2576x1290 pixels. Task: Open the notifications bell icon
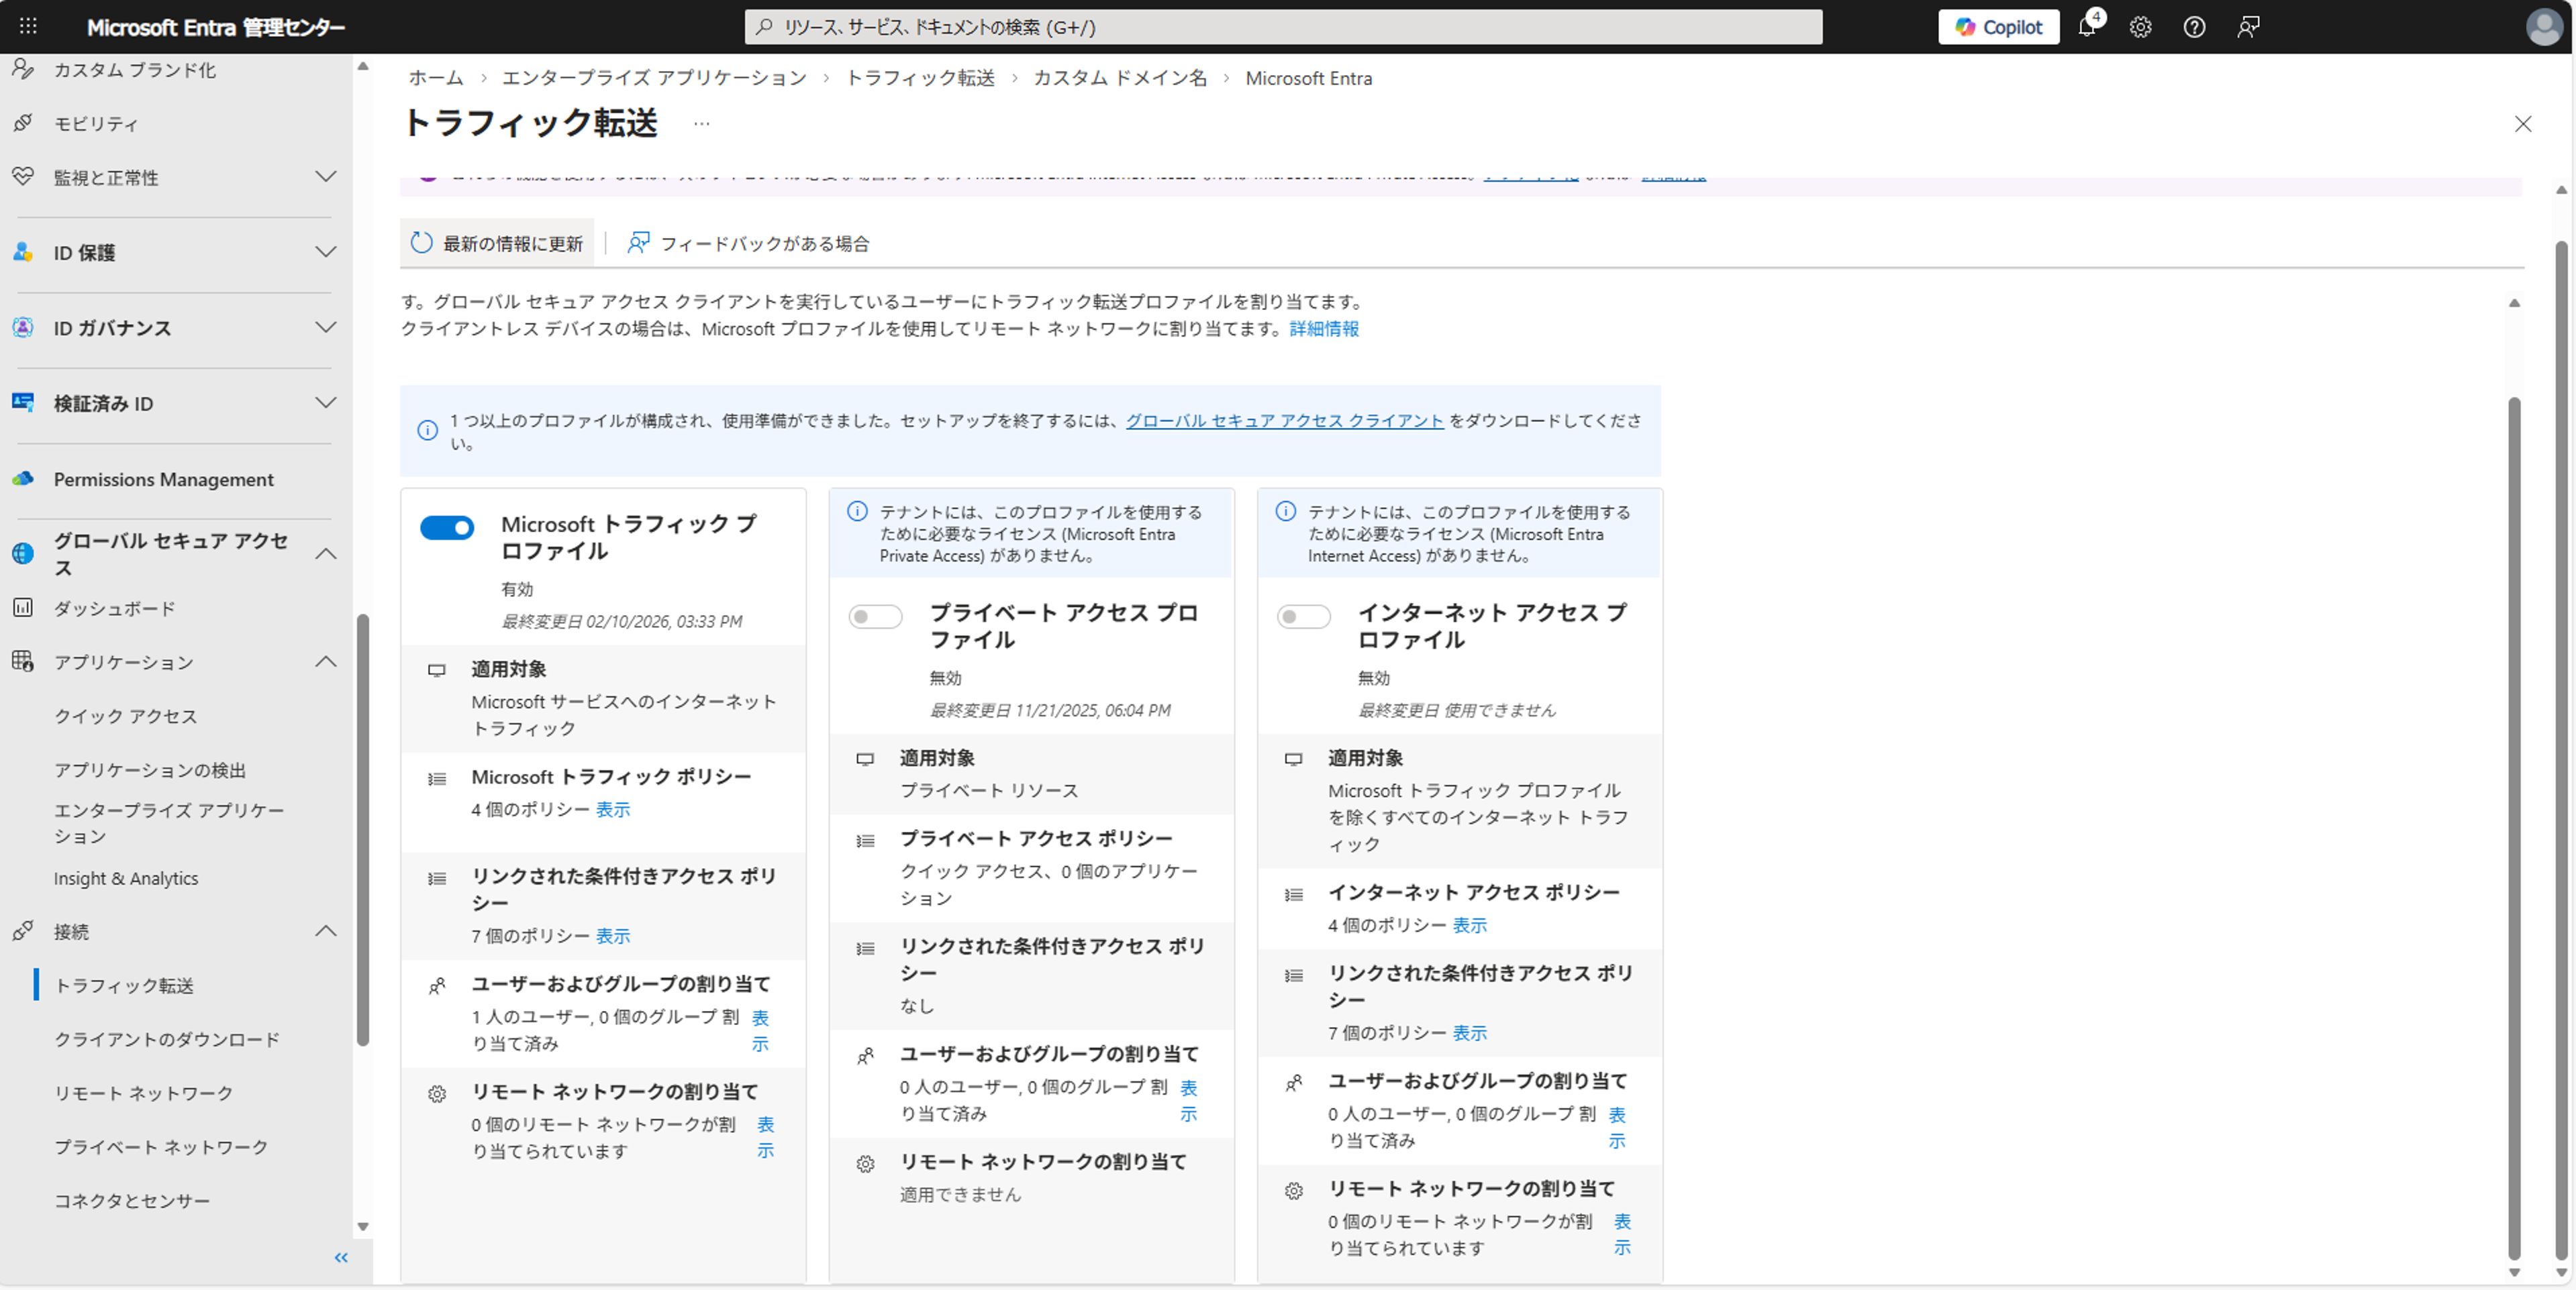tap(2086, 27)
